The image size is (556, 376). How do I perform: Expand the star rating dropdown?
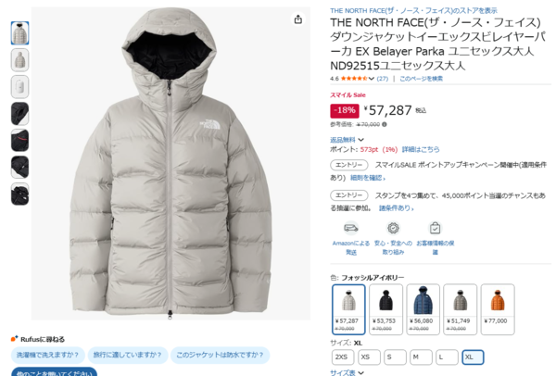pos(372,79)
